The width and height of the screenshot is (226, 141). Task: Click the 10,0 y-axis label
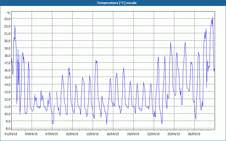click(x=8, y=114)
